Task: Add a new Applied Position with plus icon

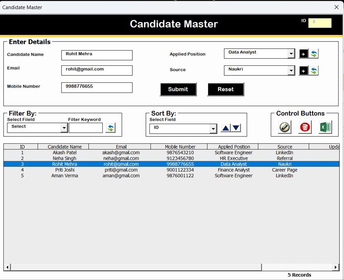Action: click(303, 54)
